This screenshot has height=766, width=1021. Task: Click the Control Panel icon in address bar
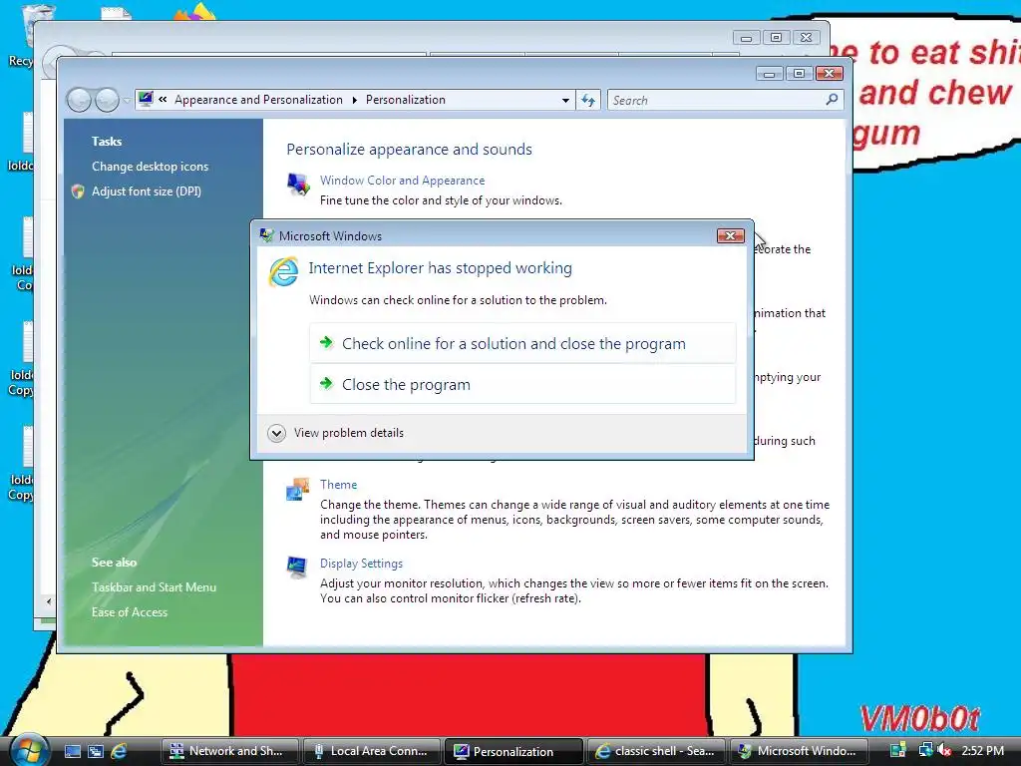tap(146, 99)
